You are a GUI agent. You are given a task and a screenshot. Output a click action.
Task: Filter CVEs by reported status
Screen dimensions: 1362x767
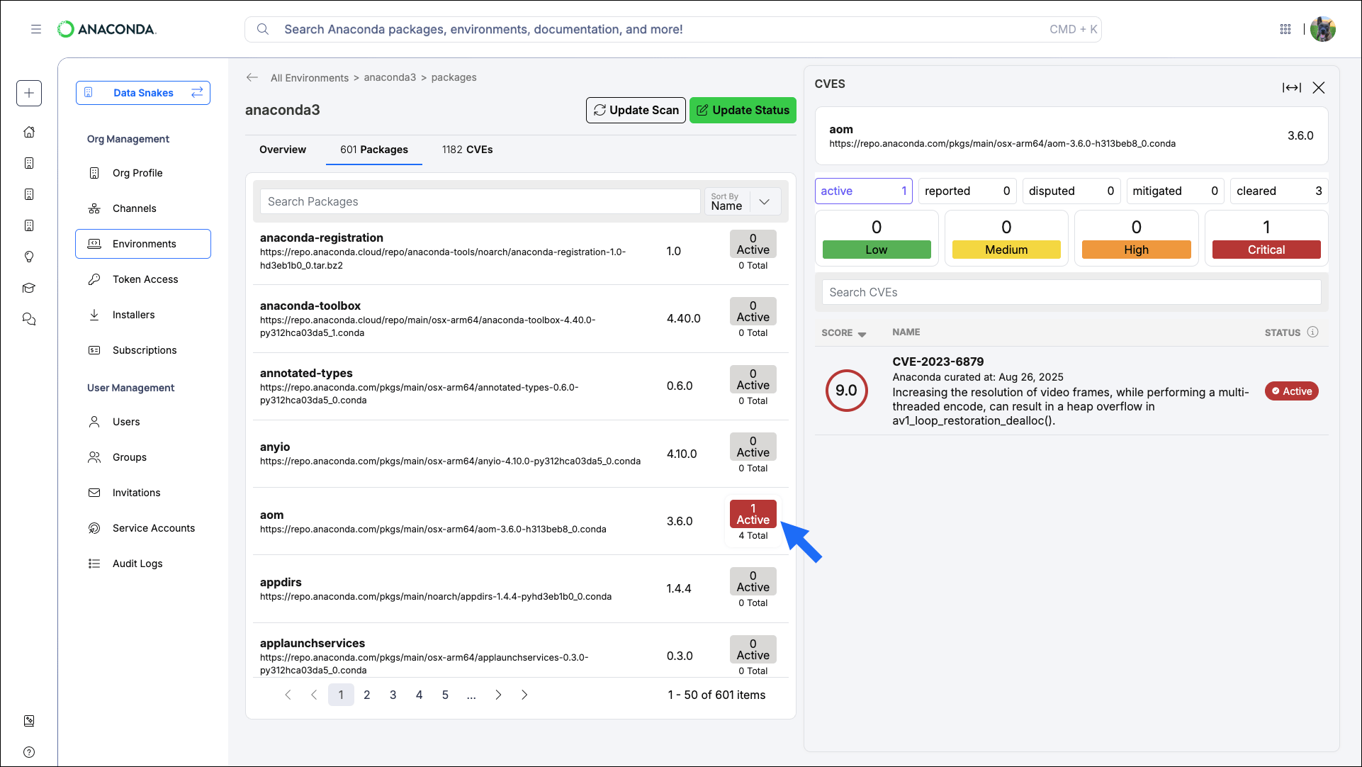(x=967, y=191)
